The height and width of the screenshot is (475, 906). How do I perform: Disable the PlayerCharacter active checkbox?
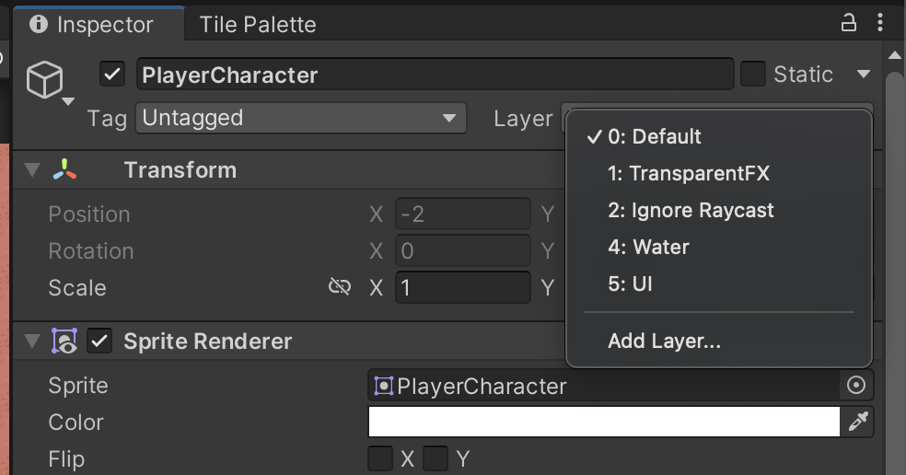(112, 75)
